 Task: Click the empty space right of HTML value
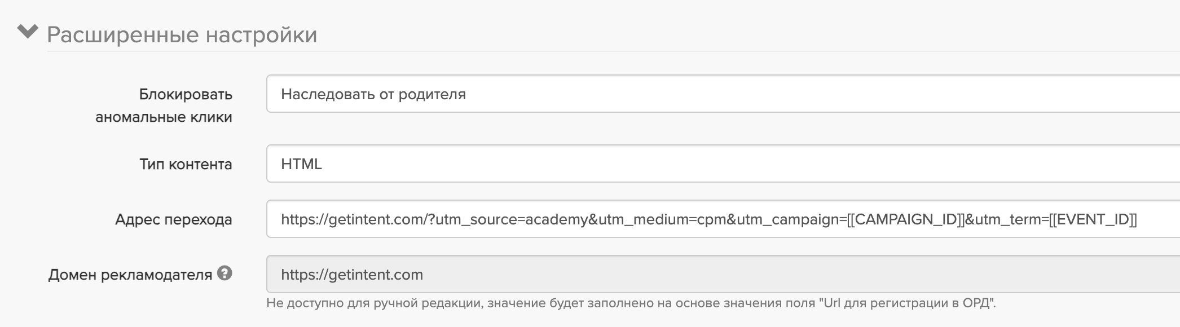tap(733, 164)
